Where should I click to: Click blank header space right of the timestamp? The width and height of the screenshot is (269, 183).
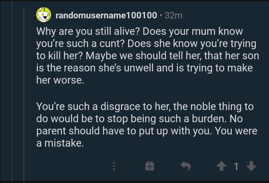(x=223, y=15)
